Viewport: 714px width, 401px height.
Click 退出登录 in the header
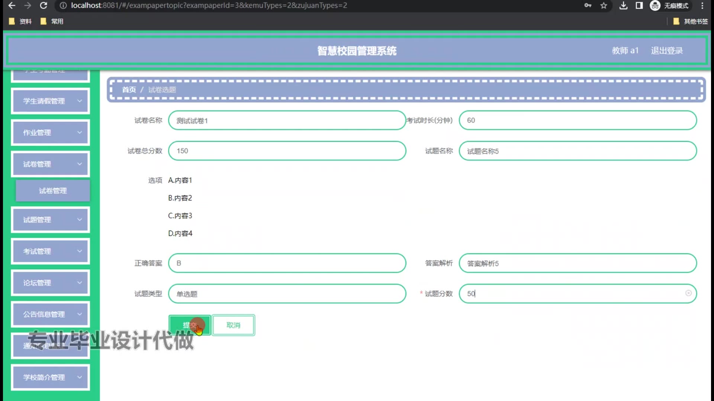[x=666, y=51]
